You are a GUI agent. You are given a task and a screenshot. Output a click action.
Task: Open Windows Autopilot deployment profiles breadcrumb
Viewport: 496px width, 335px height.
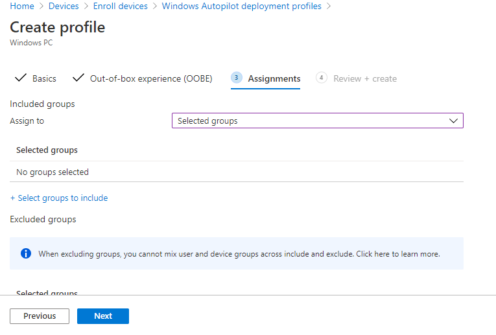241,6
